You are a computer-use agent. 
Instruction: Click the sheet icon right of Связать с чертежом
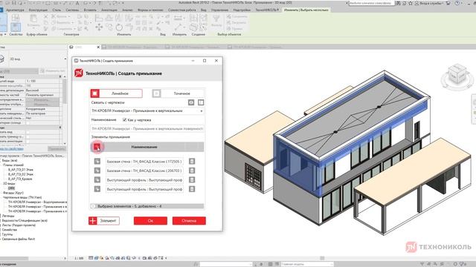[201, 102]
